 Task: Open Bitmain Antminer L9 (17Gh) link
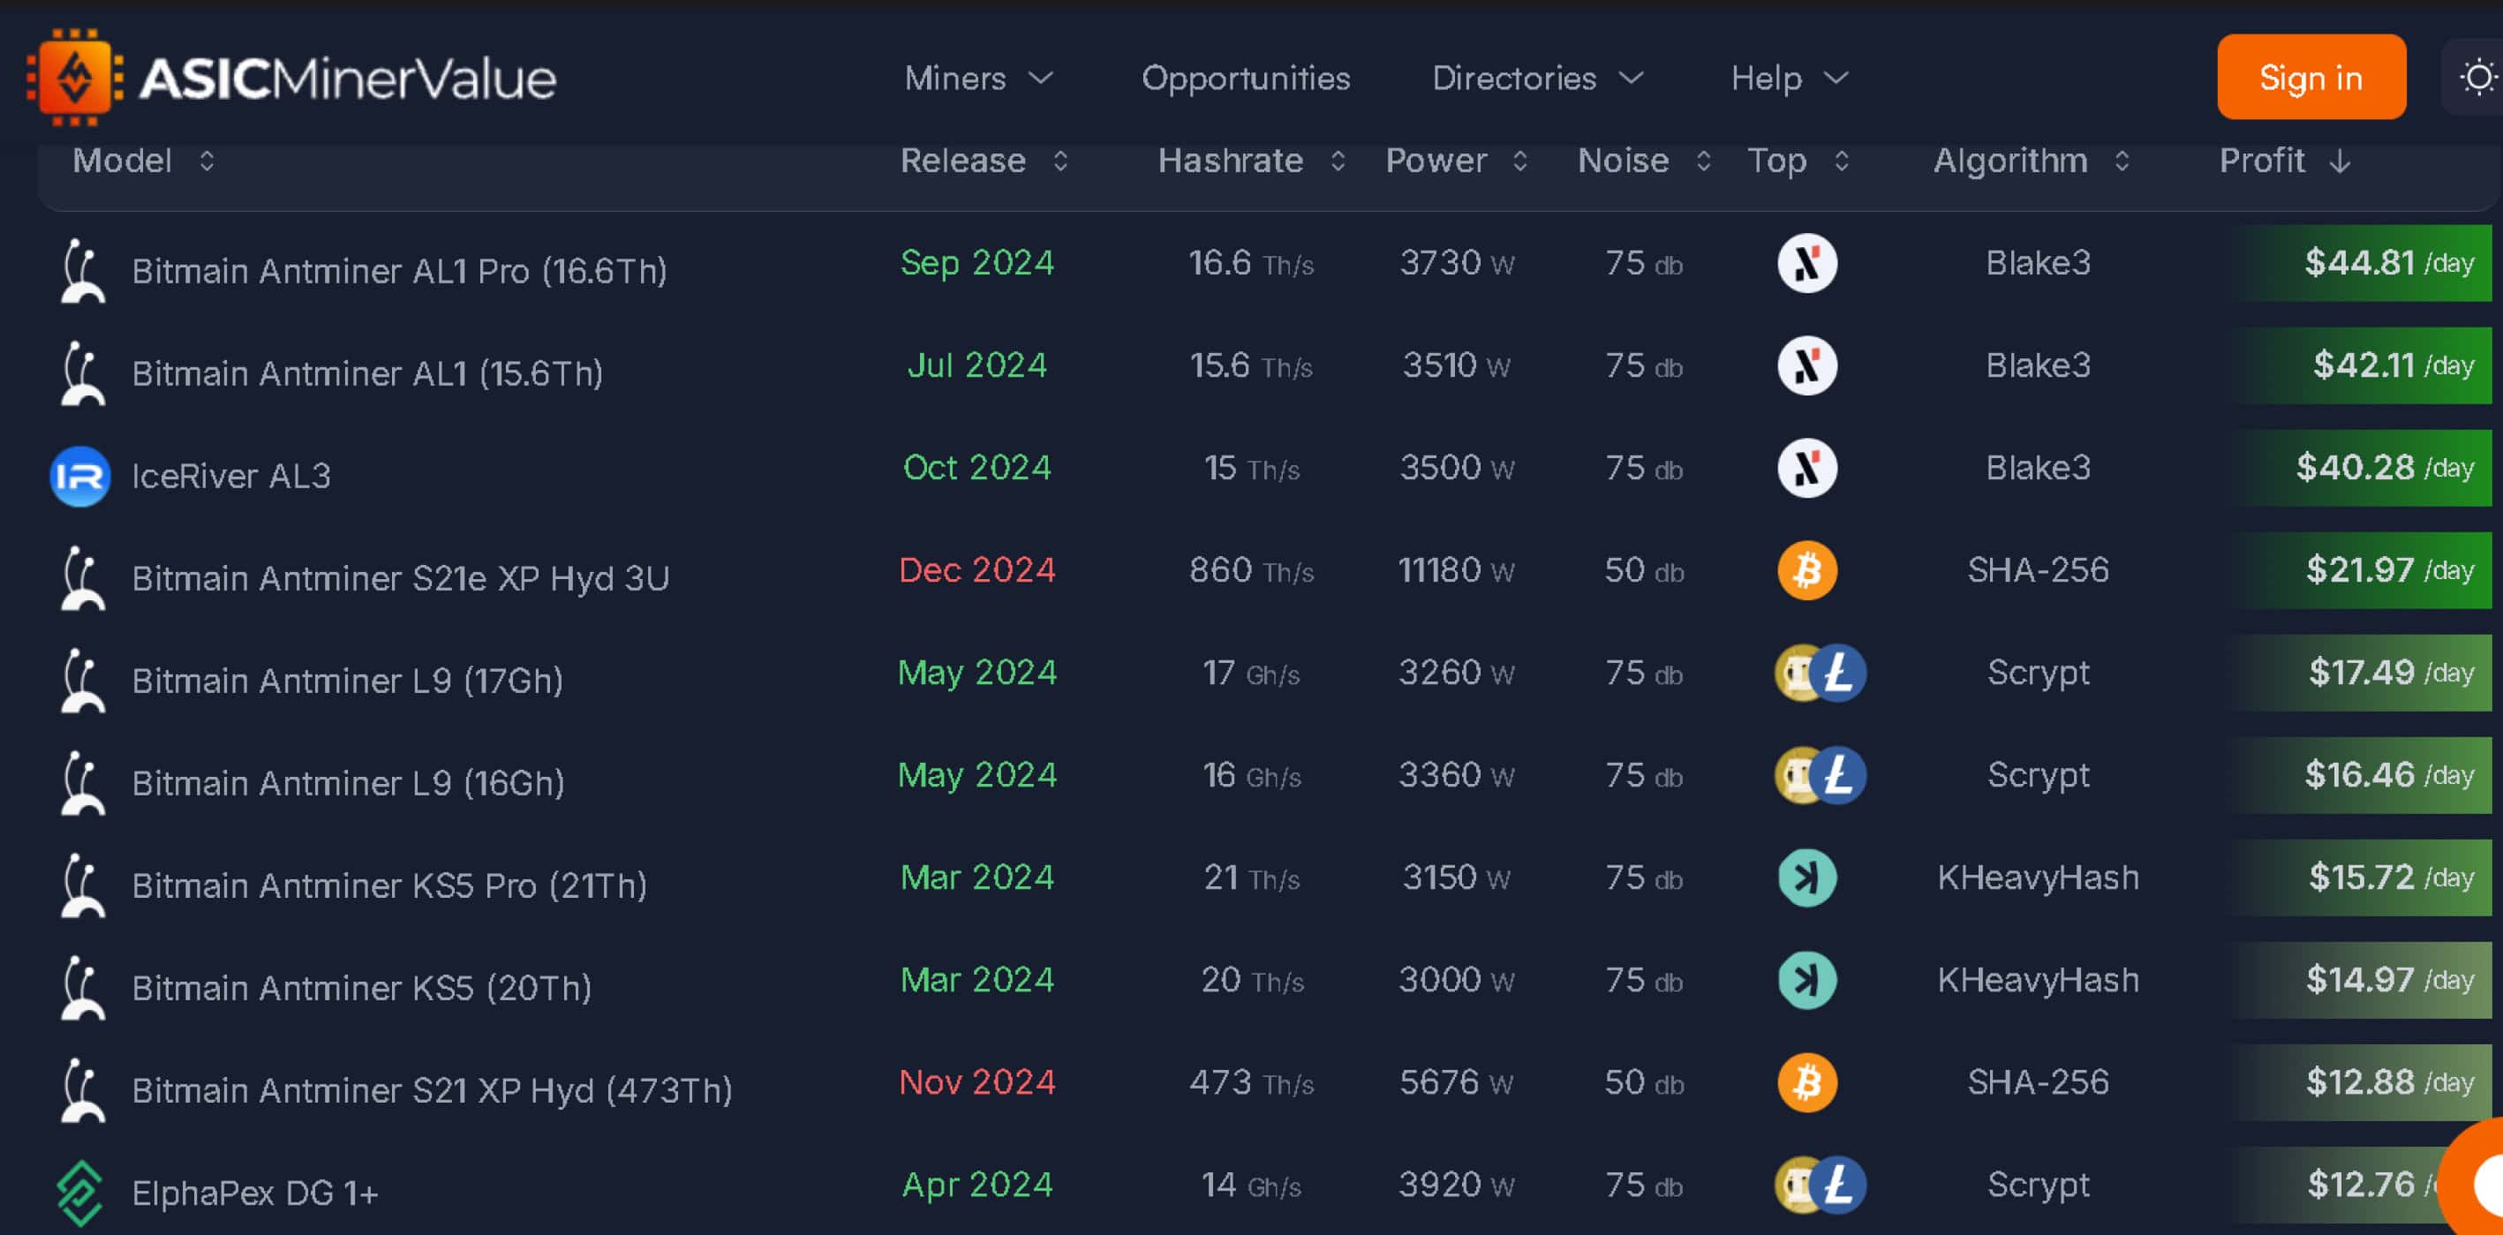(x=348, y=680)
